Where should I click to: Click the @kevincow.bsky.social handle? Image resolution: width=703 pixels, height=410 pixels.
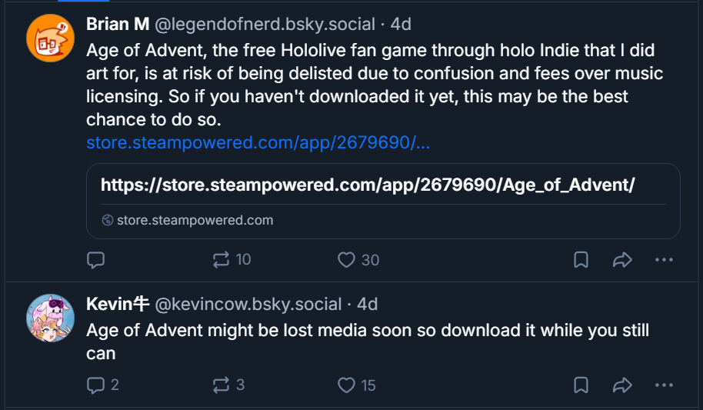[x=248, y=304]
